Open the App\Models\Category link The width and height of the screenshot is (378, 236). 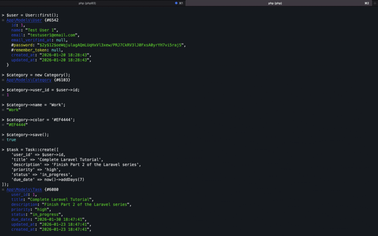[x=29, y=80]
